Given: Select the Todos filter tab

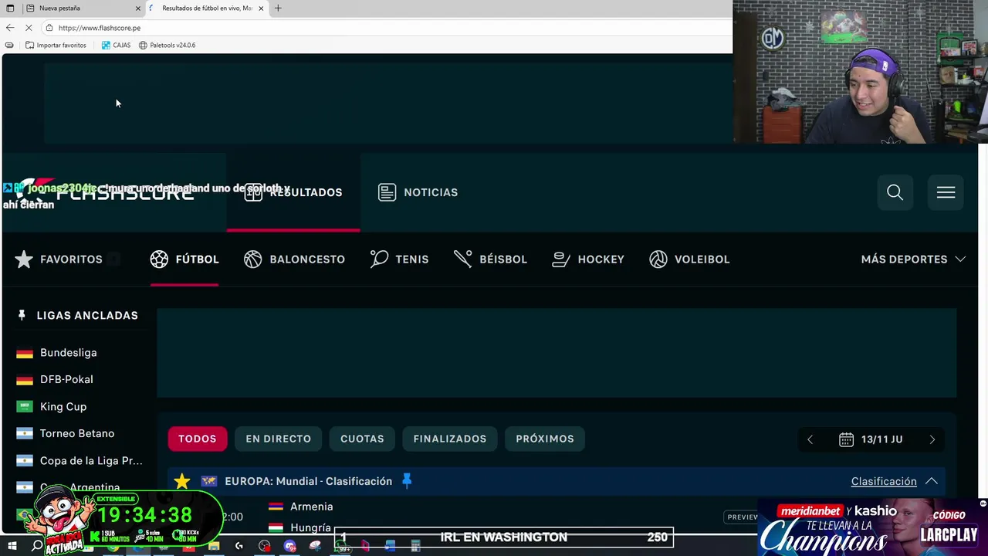Looking at the screenshot, I should tap(198, 439).
